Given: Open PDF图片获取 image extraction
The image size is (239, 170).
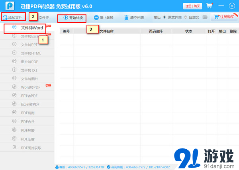Looking at the screenshot, I should tap(27, 148).
